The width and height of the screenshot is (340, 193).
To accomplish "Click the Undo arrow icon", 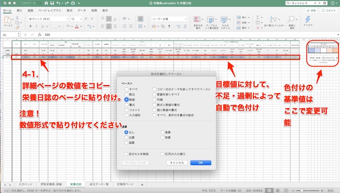I will pyautogui.click(x=58, y=3).
